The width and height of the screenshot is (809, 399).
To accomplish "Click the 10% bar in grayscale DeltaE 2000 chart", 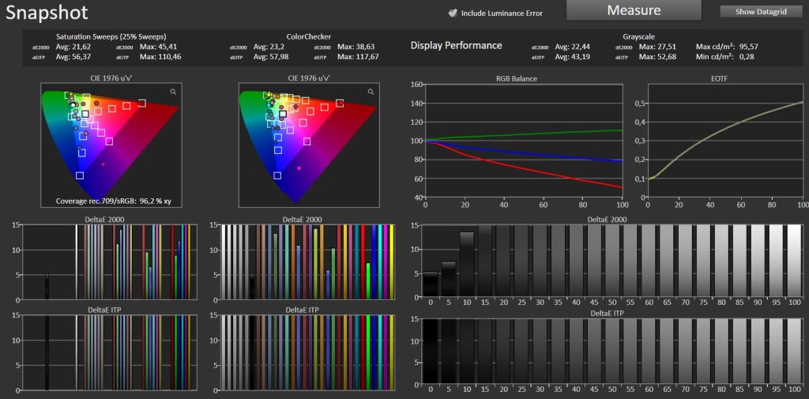I will (x=467, y=265).
